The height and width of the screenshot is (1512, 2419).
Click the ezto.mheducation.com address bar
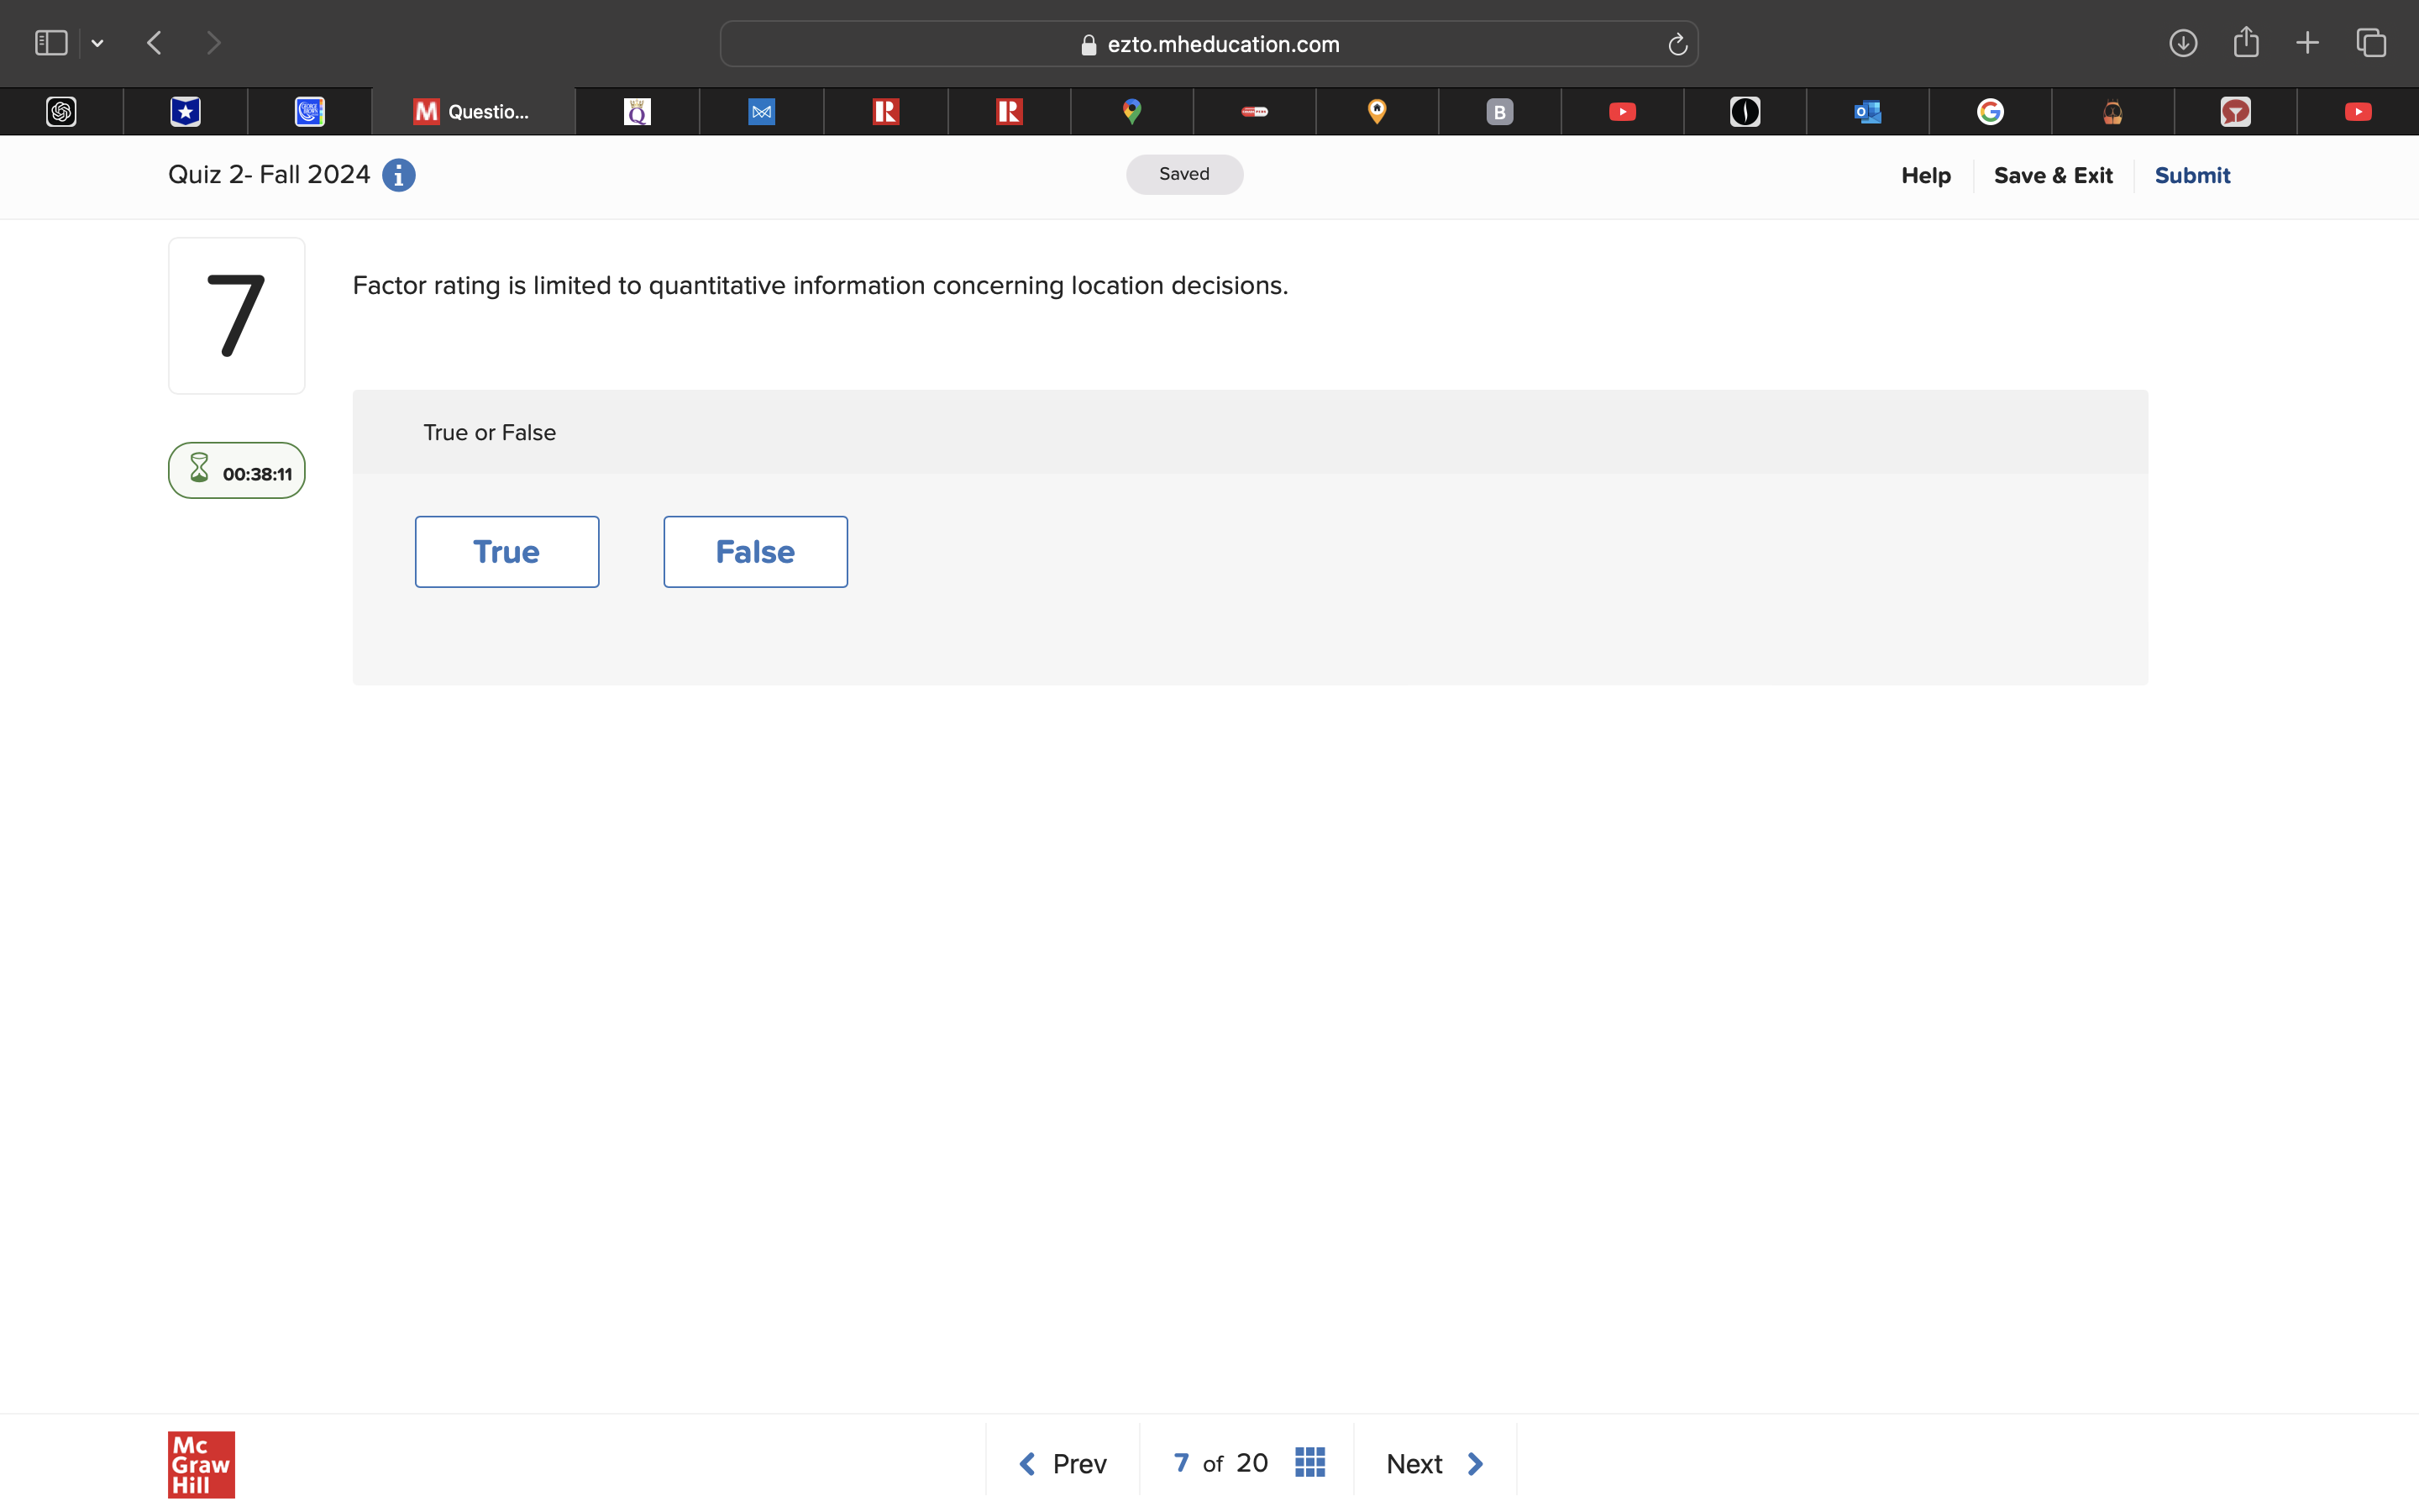(1208, 44)
